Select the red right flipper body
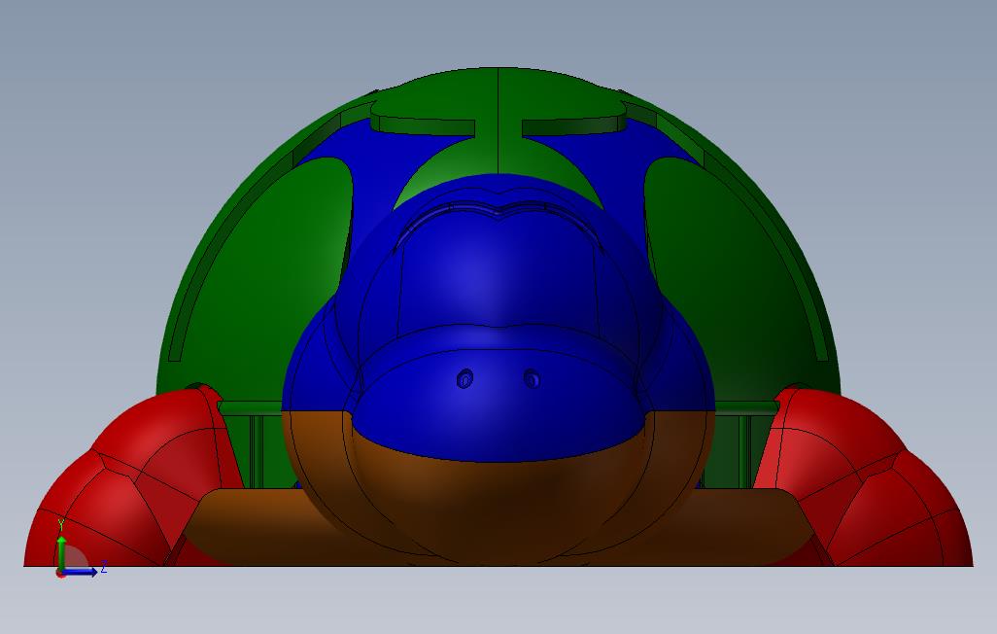The width and height of the screenshot is (997, 634). pyautogui.click(x=865, y=478)
